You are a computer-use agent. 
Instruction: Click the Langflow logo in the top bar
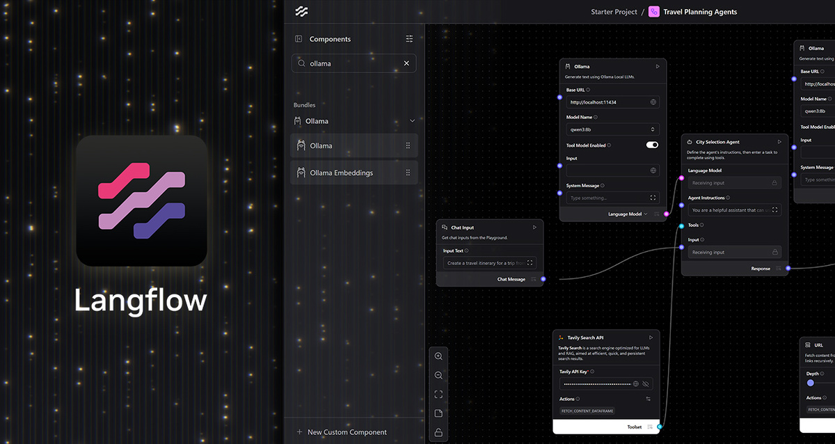[x=301, y=11]
